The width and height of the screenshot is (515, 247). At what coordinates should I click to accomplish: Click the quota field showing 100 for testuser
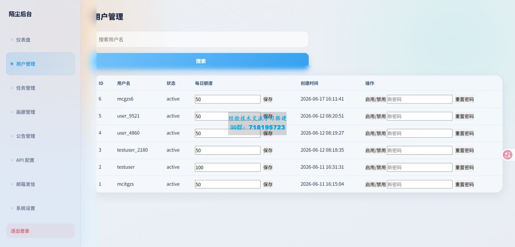pyautogui.click(x=228, y=167)
